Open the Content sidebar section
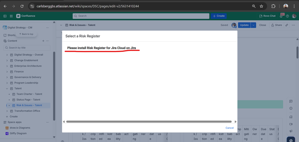Viewport: 299px width, 142px height. point(12,41)
